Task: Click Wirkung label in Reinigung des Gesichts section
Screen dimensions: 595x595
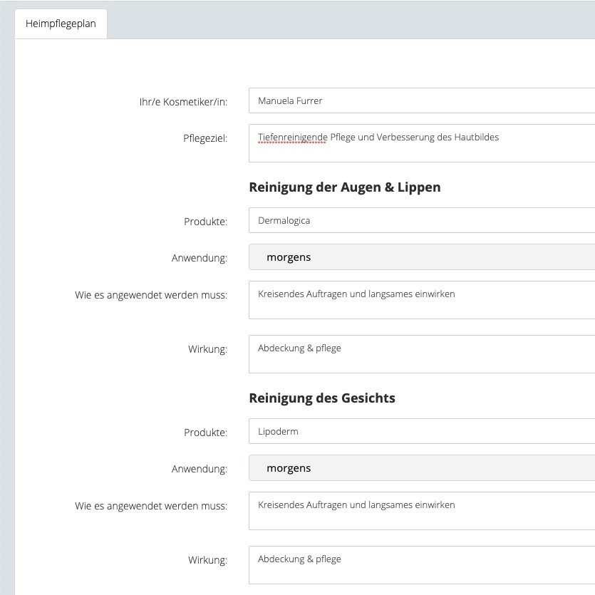Action: coord(207,560)
